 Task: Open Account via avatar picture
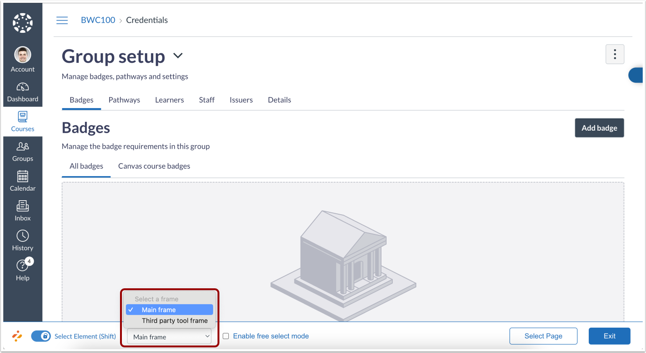click(x=23, y=55)
